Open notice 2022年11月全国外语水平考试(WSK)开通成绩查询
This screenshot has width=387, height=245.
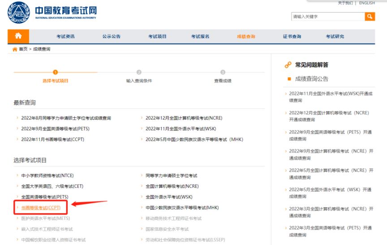(331, 97)
